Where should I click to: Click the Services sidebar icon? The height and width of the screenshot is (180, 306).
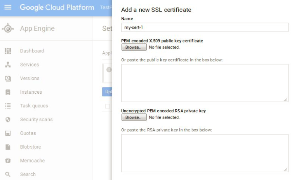pyautogui.click(x=8, y=65)
